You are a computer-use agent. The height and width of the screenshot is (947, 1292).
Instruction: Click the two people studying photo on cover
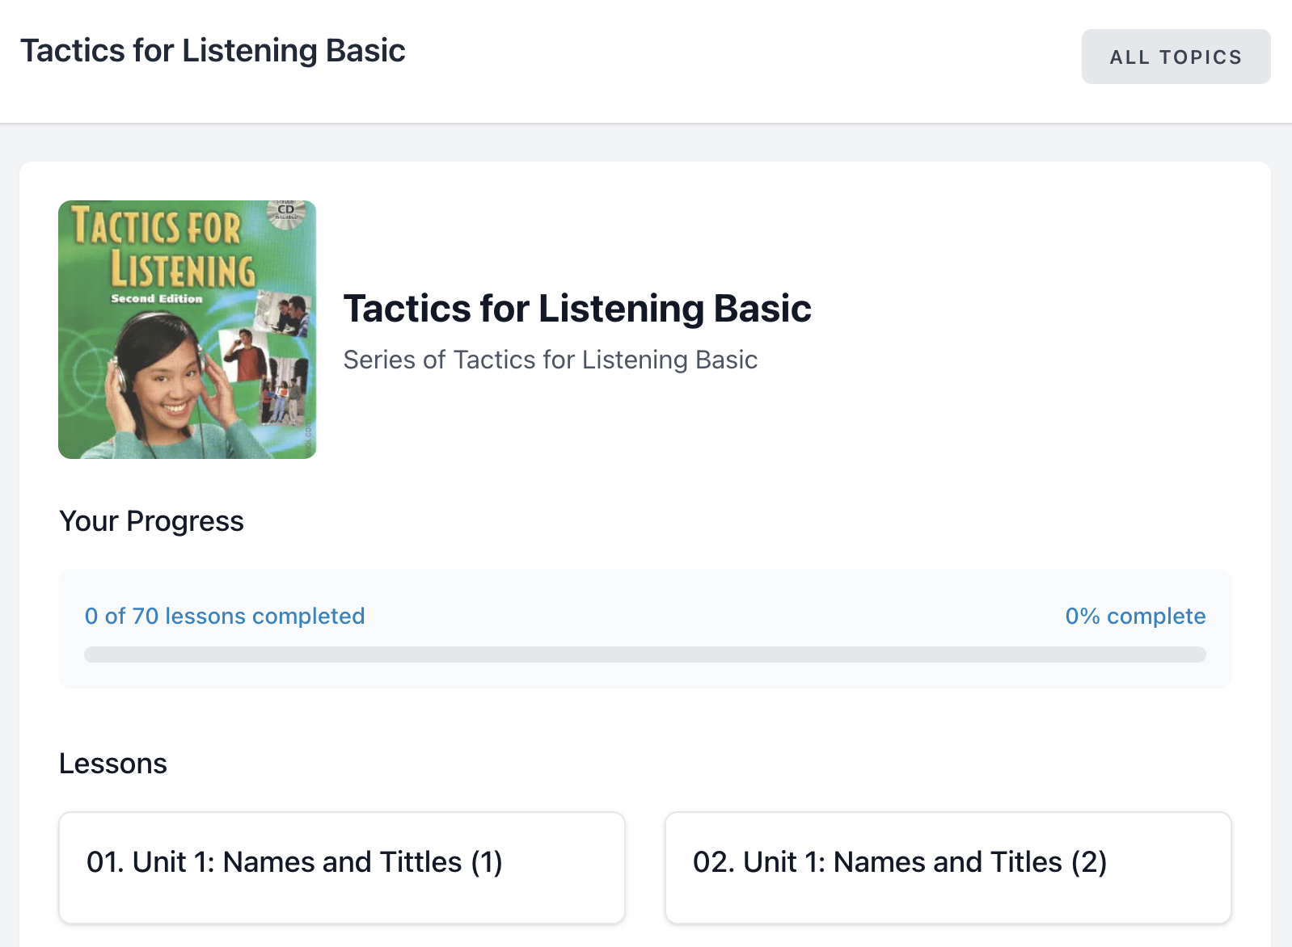(x=283, y=314)
